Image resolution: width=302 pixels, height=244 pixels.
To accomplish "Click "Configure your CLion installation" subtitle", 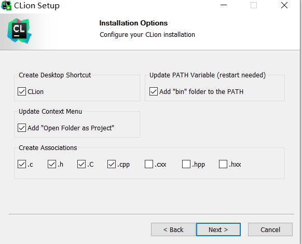I will (147, 35).
